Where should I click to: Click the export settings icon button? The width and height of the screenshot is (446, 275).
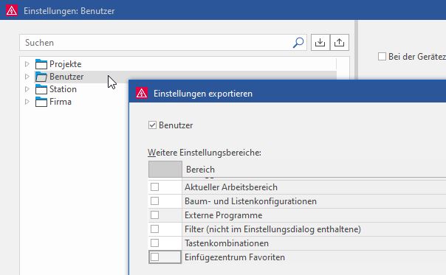click(340, 43)
